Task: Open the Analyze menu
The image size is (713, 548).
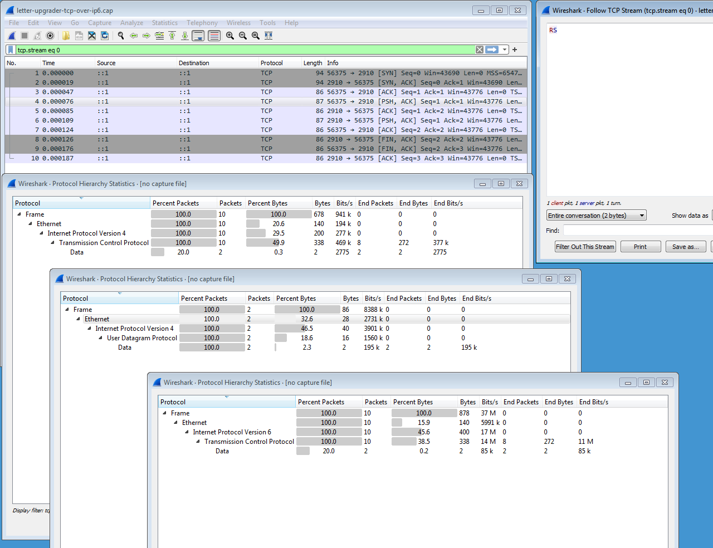Action: point(131,23)
